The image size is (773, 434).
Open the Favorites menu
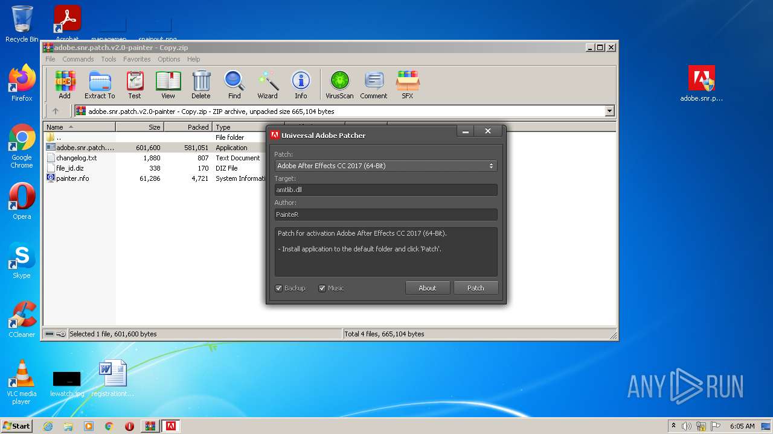(x=137, y=59)
